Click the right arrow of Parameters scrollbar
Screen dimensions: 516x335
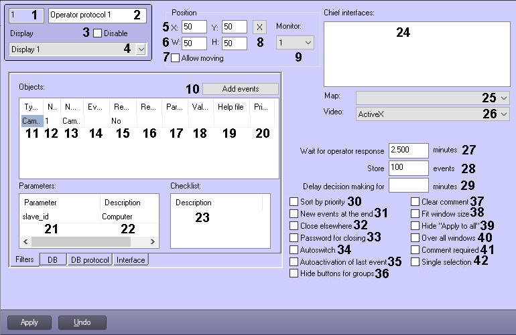[x=153, y=241]
